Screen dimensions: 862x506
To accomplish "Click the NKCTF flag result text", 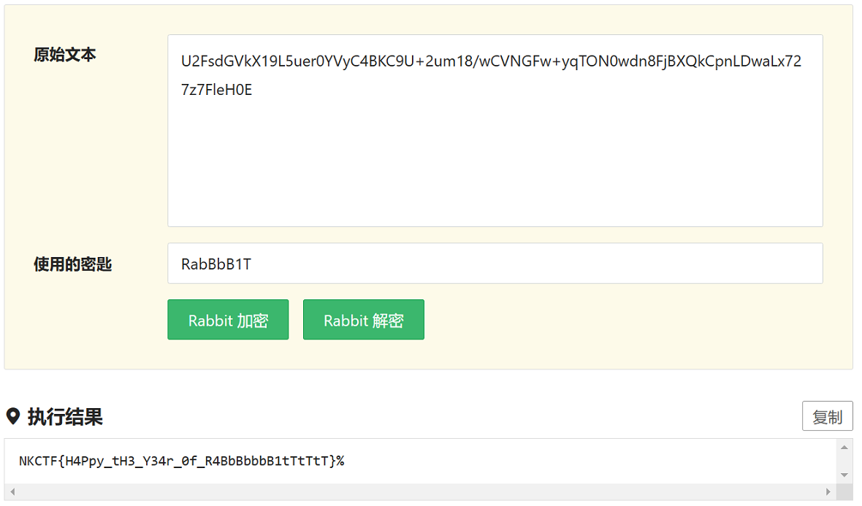I will pos(181,461).
